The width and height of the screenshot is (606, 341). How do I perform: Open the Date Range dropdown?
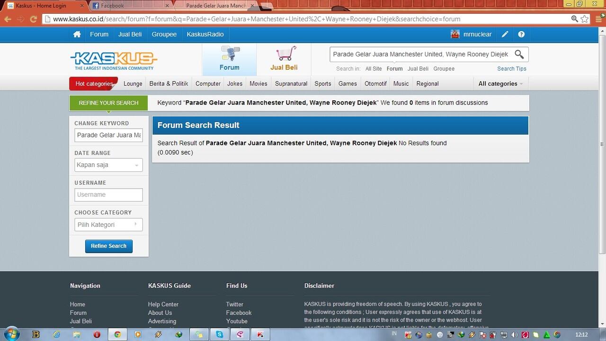pos(108,165)
